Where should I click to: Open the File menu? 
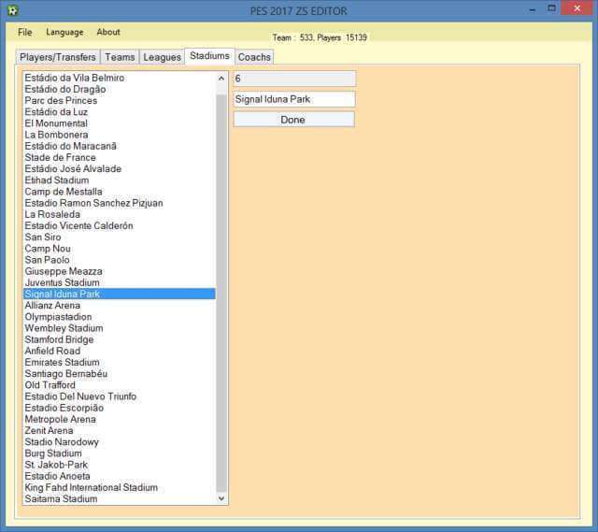pos(25,32)
